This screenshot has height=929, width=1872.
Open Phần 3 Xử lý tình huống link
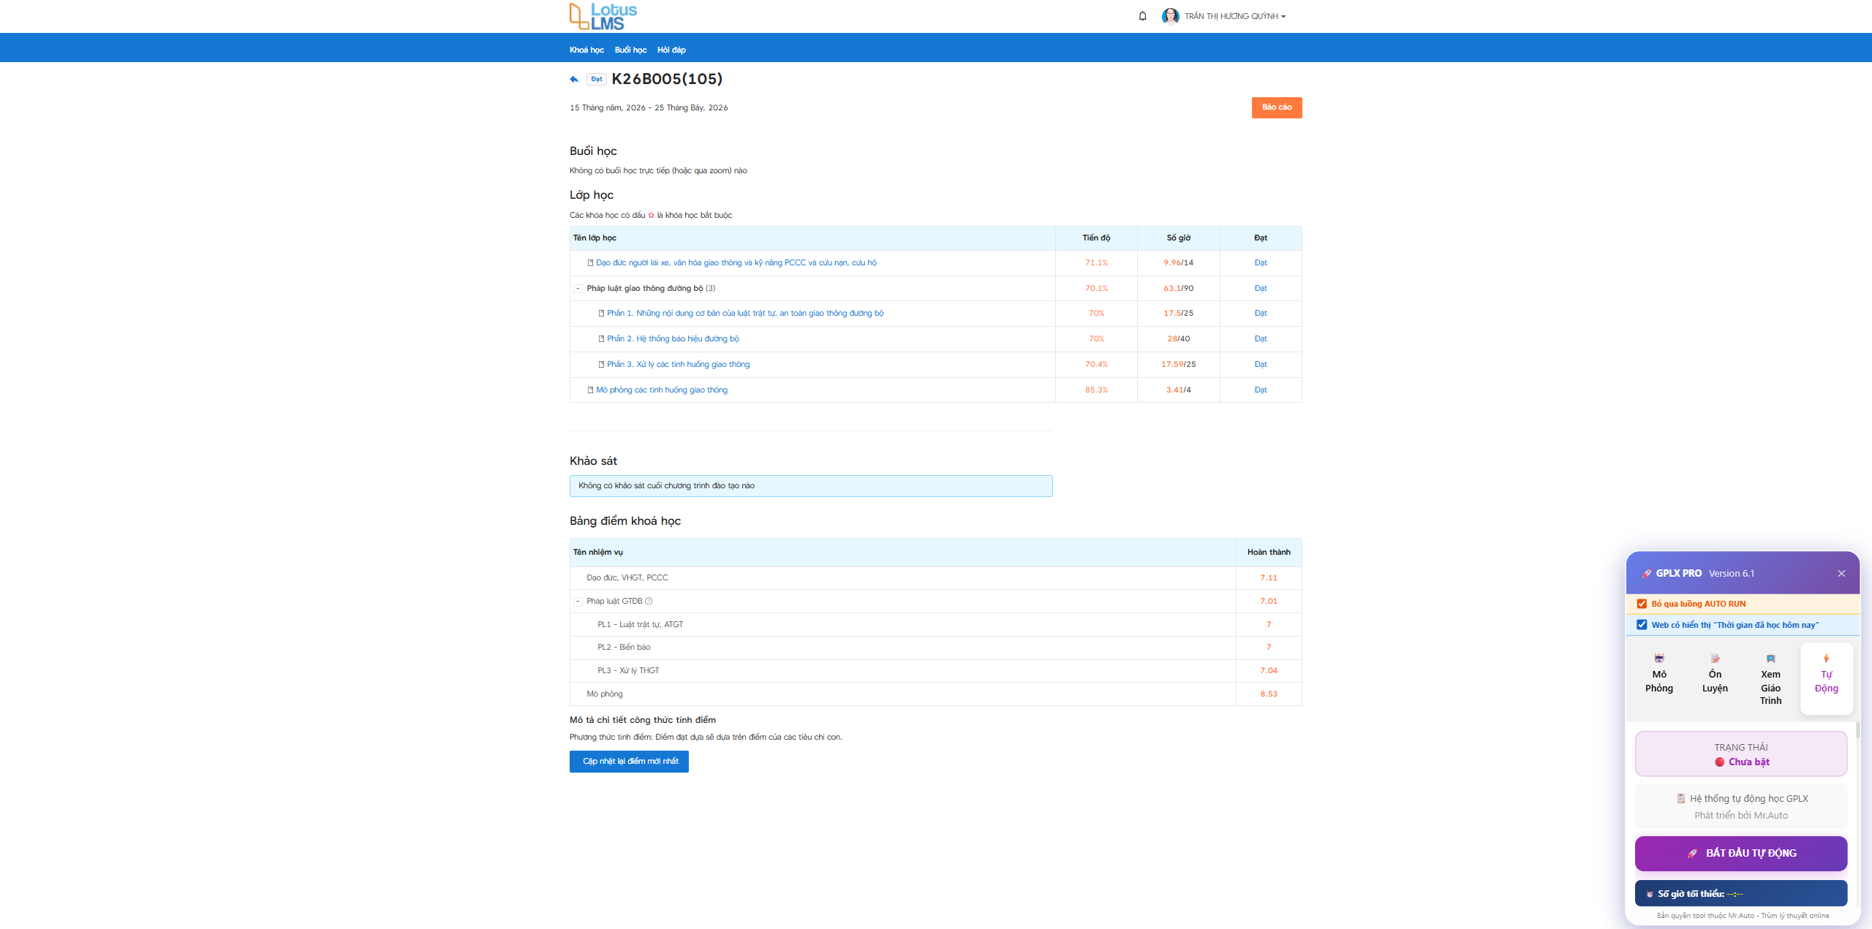(x=678, y=365)
